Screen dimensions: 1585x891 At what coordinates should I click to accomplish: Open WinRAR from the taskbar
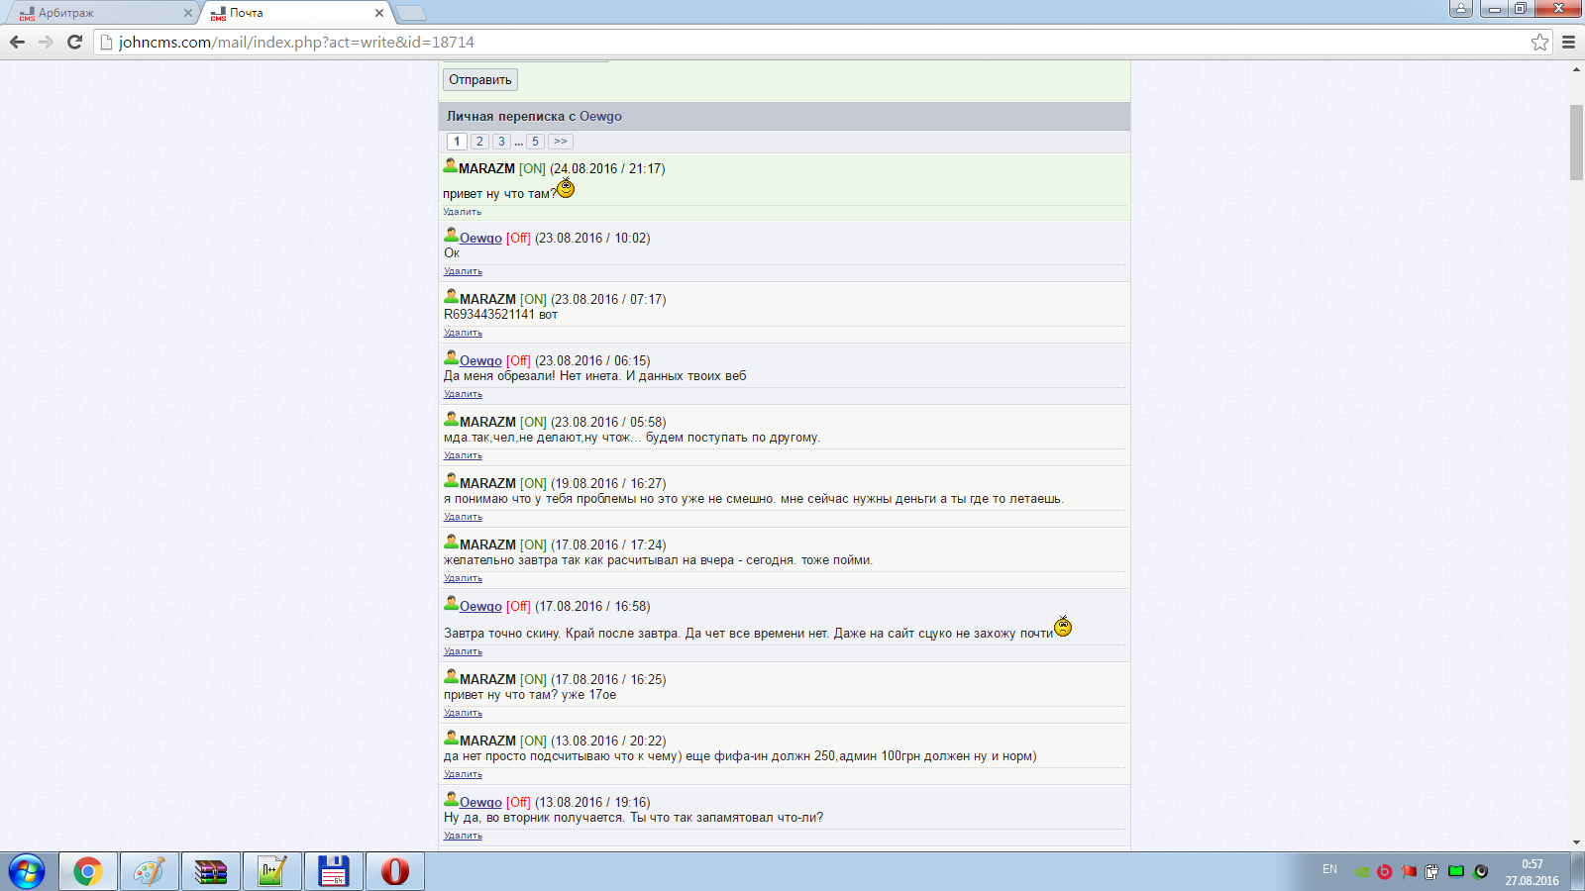211,872
